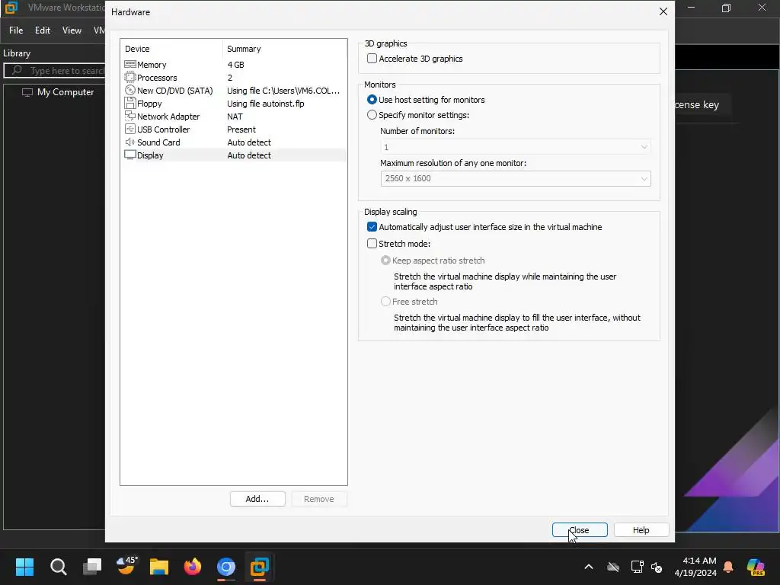Image resolution: width=780 pixels, height=585 pixels.
Task: Select My Computer in the Library tree
Action: click(x=66, y=92)
